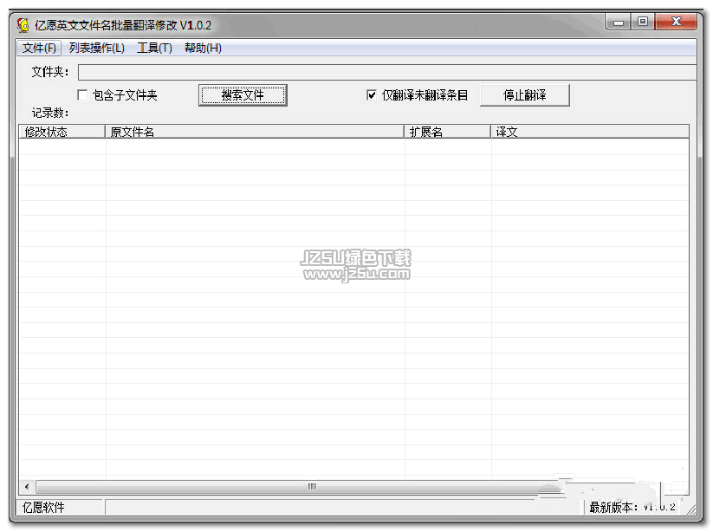The width and height of the screenshot is (713, 532).
Task: Click the horizontal scrollbar left arrow
Action: pos(27,487)
